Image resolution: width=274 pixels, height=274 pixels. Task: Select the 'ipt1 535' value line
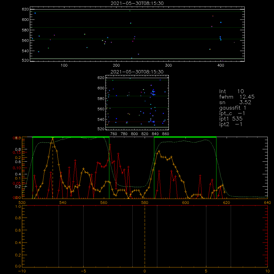(x=231, y=119)
